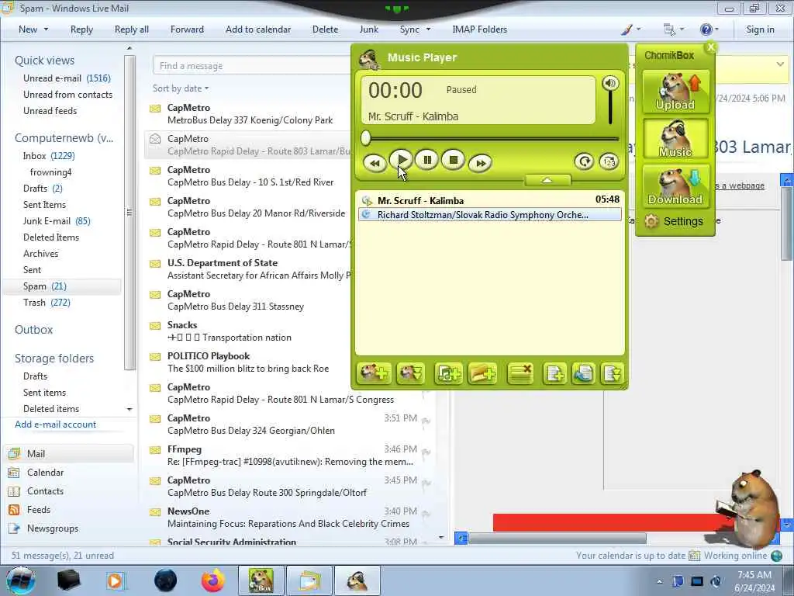Click the Pause button in Music Player
The height and width of the screenshot is (596, 794).
tap(427, 161)
